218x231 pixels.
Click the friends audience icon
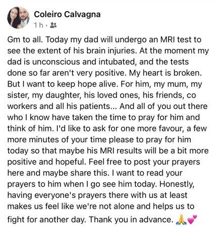pos(53,25)
